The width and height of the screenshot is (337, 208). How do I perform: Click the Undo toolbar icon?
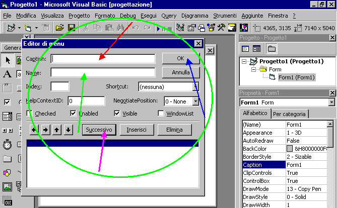tap(136, 28)
